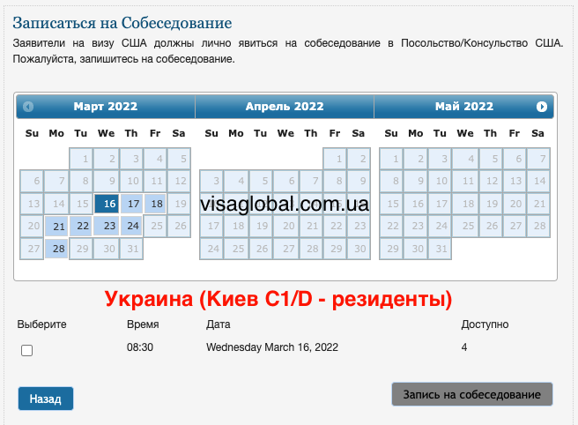
Task: Click the Выберите column header
Action: tap(41, 324)
